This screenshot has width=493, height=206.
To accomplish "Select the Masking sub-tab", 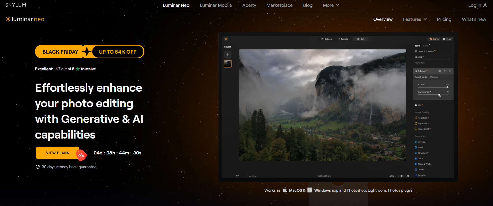I will 434,77.
